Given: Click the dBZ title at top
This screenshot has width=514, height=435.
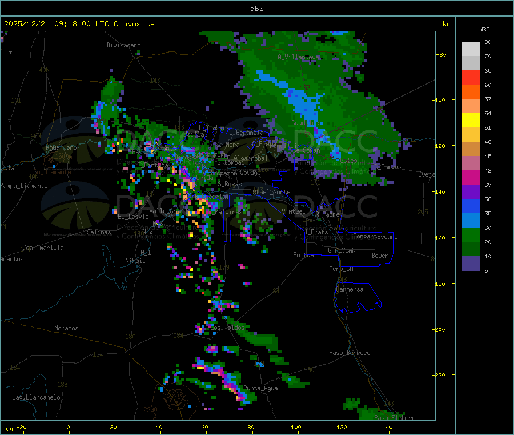Looking at the screenshot, I should tap(256, 9).
